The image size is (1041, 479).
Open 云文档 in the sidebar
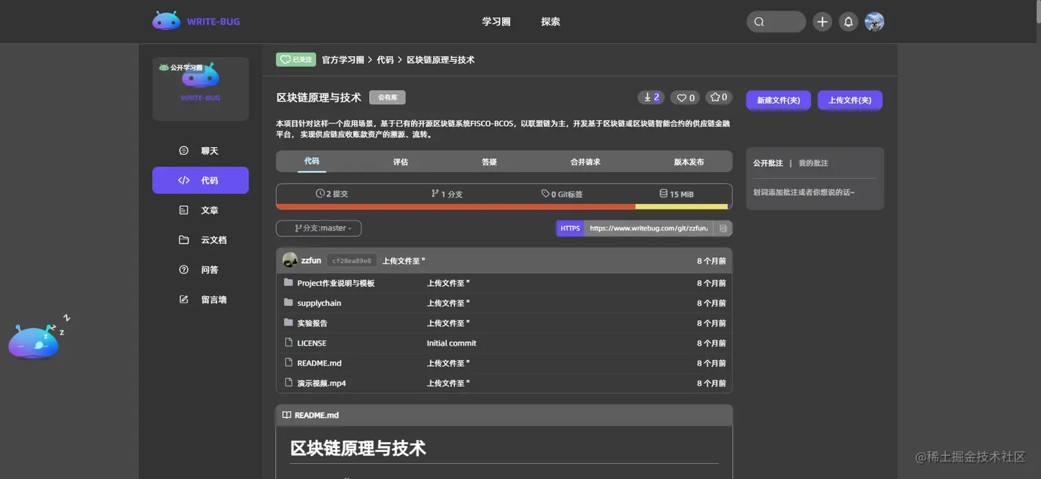coord(200,240)
